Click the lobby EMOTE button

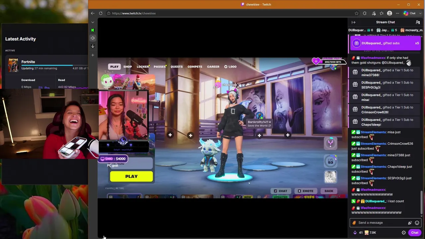(305, 191)
